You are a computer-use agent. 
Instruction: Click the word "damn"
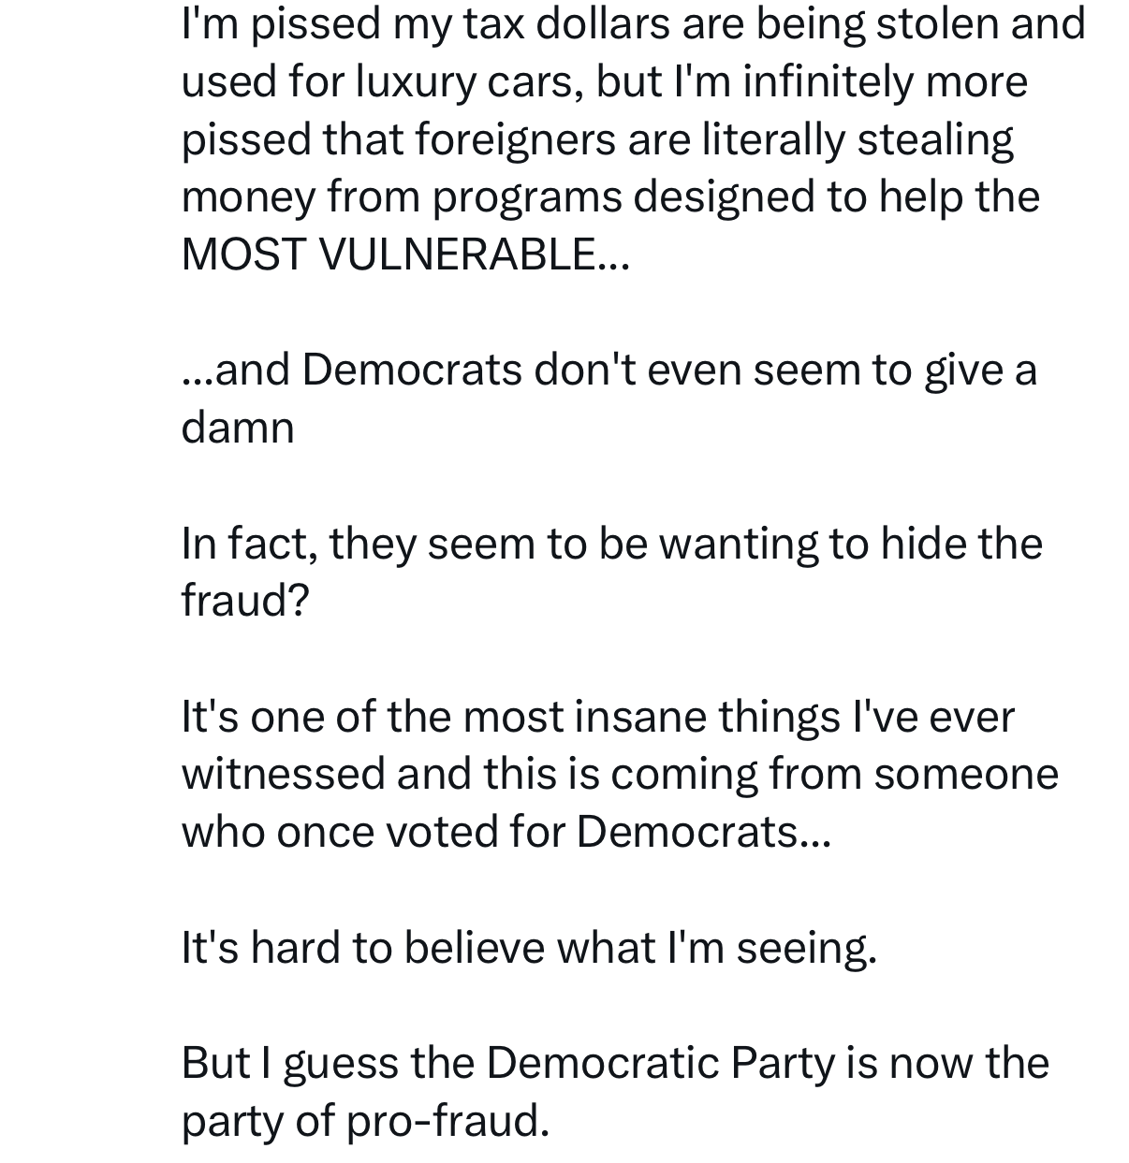[238, 428]
